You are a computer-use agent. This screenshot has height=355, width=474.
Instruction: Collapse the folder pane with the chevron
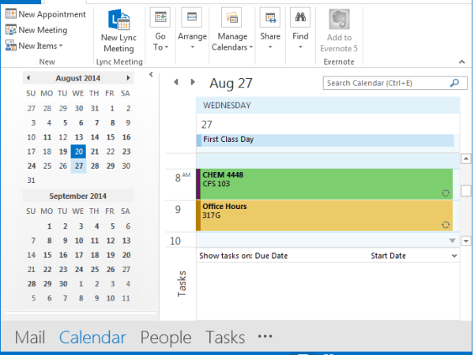coord(151,75)
